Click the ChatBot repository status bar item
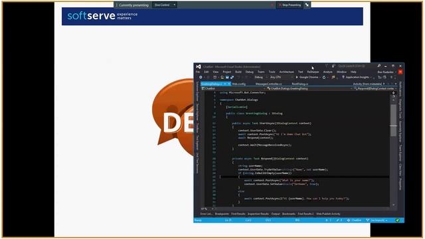Screen dimensions: 425x239 (354, 220)
